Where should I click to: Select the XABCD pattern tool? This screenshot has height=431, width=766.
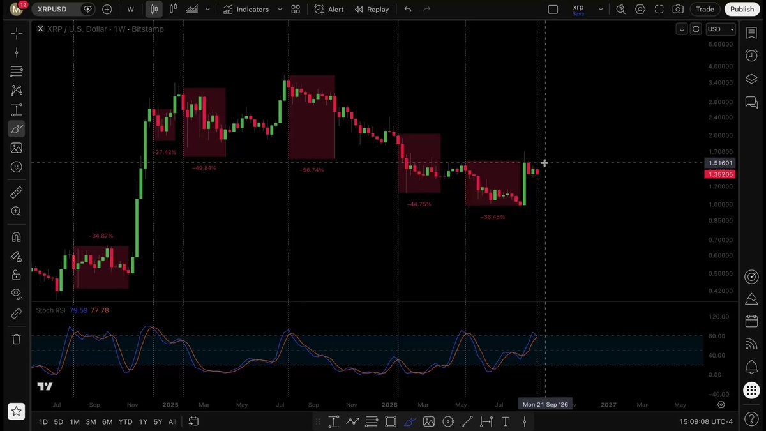pyautogui.click(x=17, y=91)
